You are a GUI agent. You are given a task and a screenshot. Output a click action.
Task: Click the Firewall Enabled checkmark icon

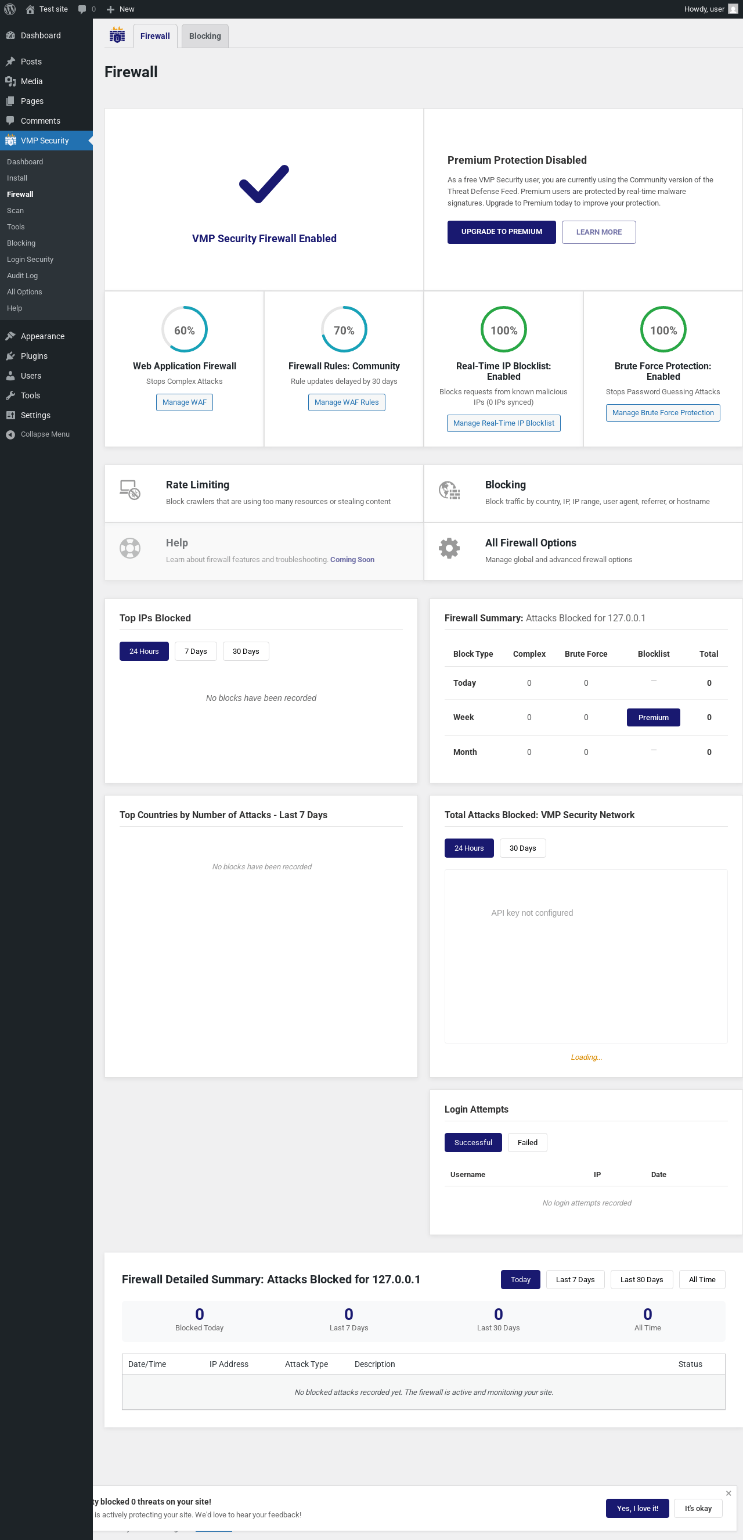[x=264, y=184]
